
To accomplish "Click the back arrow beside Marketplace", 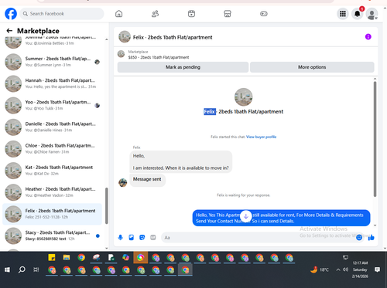I will coord(9,31).
